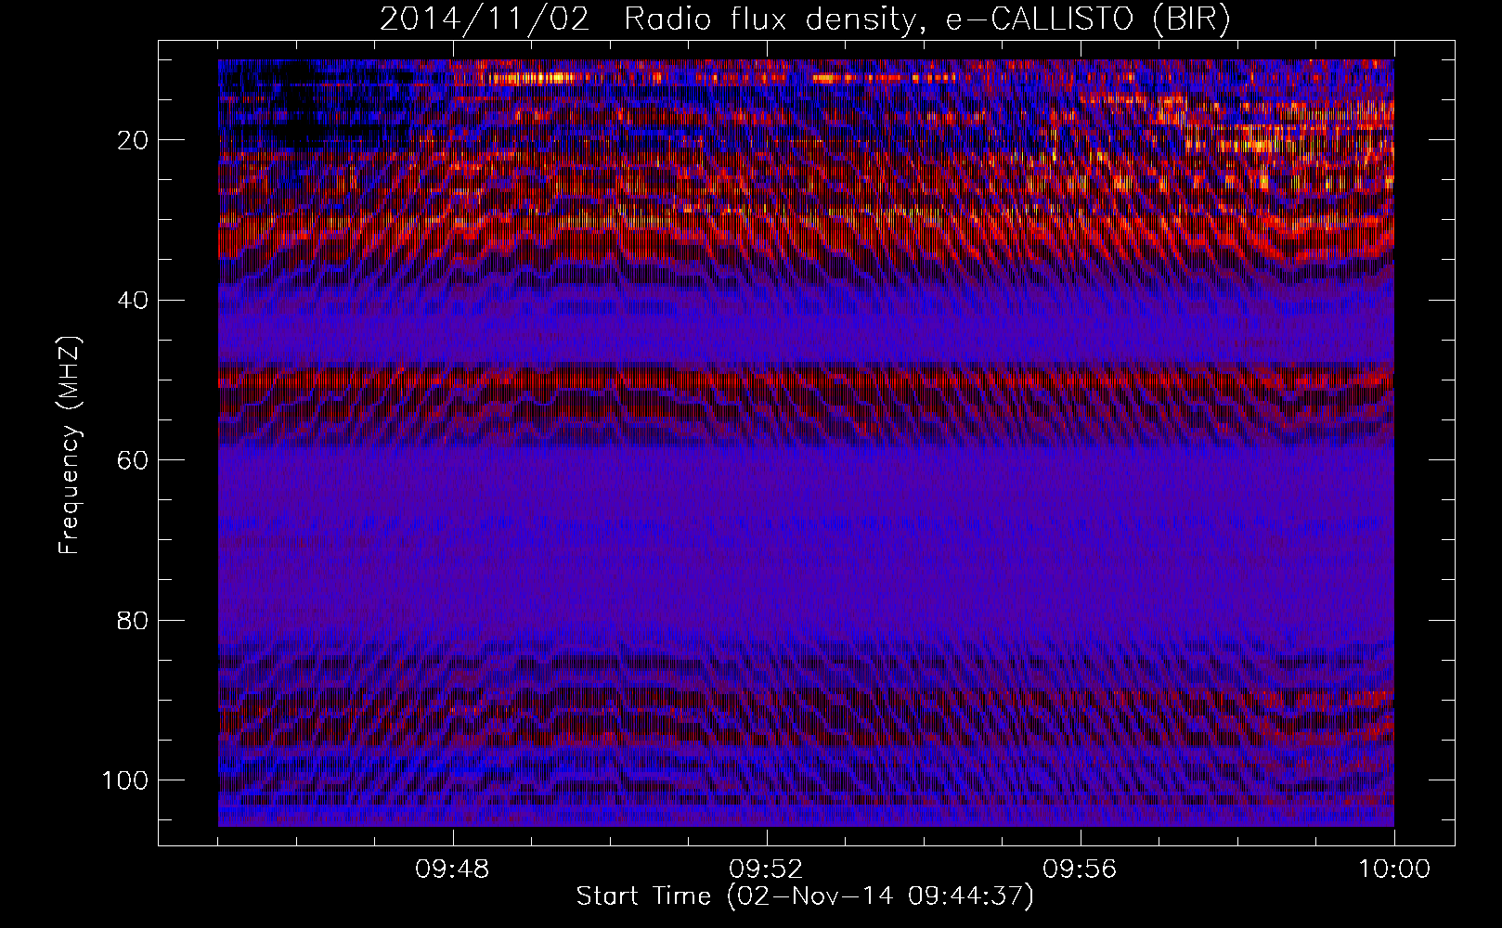Click the 60 frequency tick label
Image resolution: width=1502 pixels, height=928 pixels.
click(133, 460)
